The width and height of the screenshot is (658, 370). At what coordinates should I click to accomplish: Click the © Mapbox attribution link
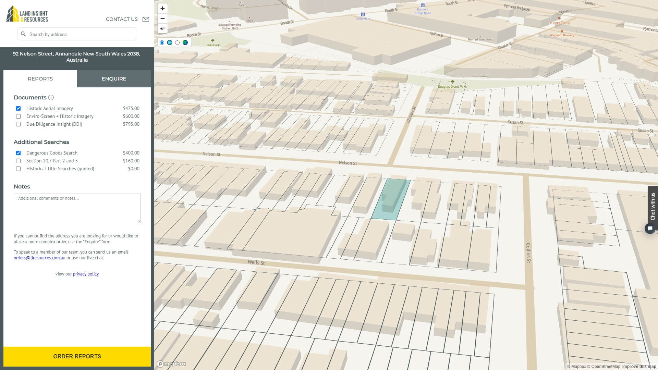tap(576, 367)
